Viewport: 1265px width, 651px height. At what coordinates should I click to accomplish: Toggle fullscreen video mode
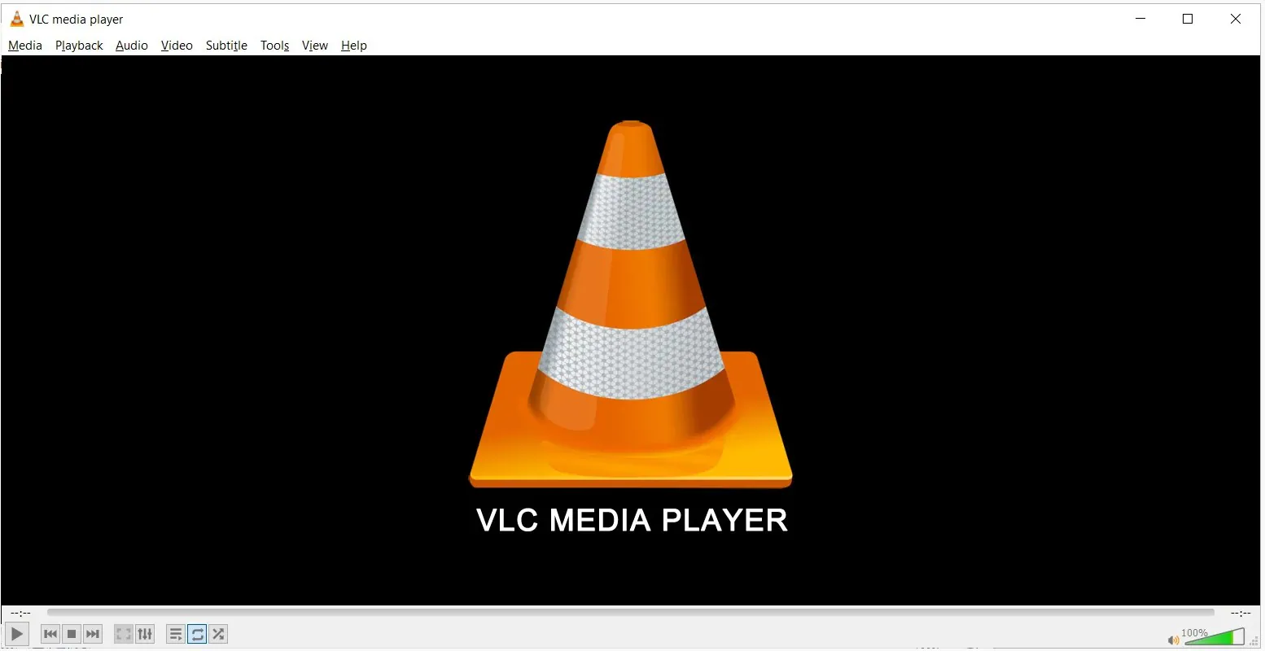(124, 634)
